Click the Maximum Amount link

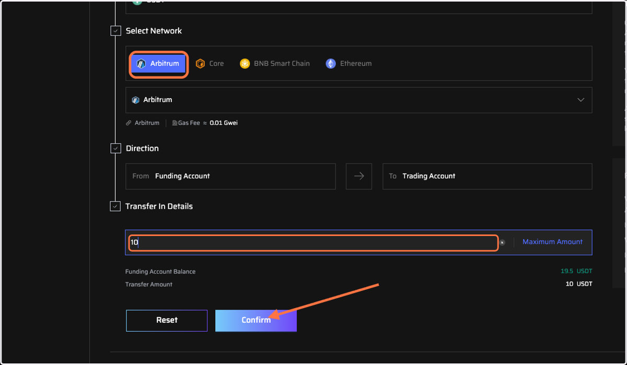point(552,242)
